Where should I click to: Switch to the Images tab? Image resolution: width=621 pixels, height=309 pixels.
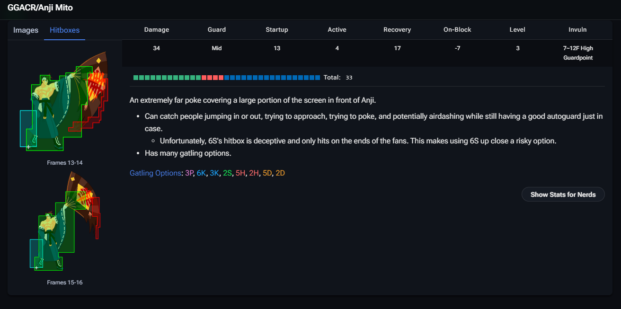pyautogui.click(x=26, y=30)
